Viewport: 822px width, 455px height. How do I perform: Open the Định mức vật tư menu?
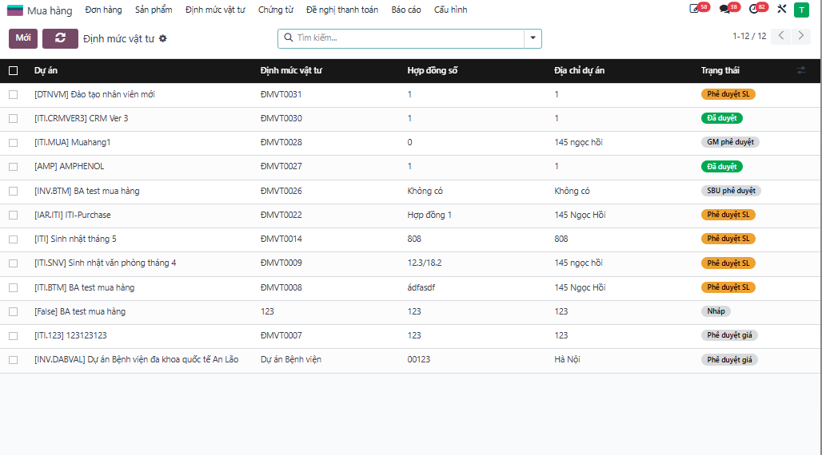(215, 10)
